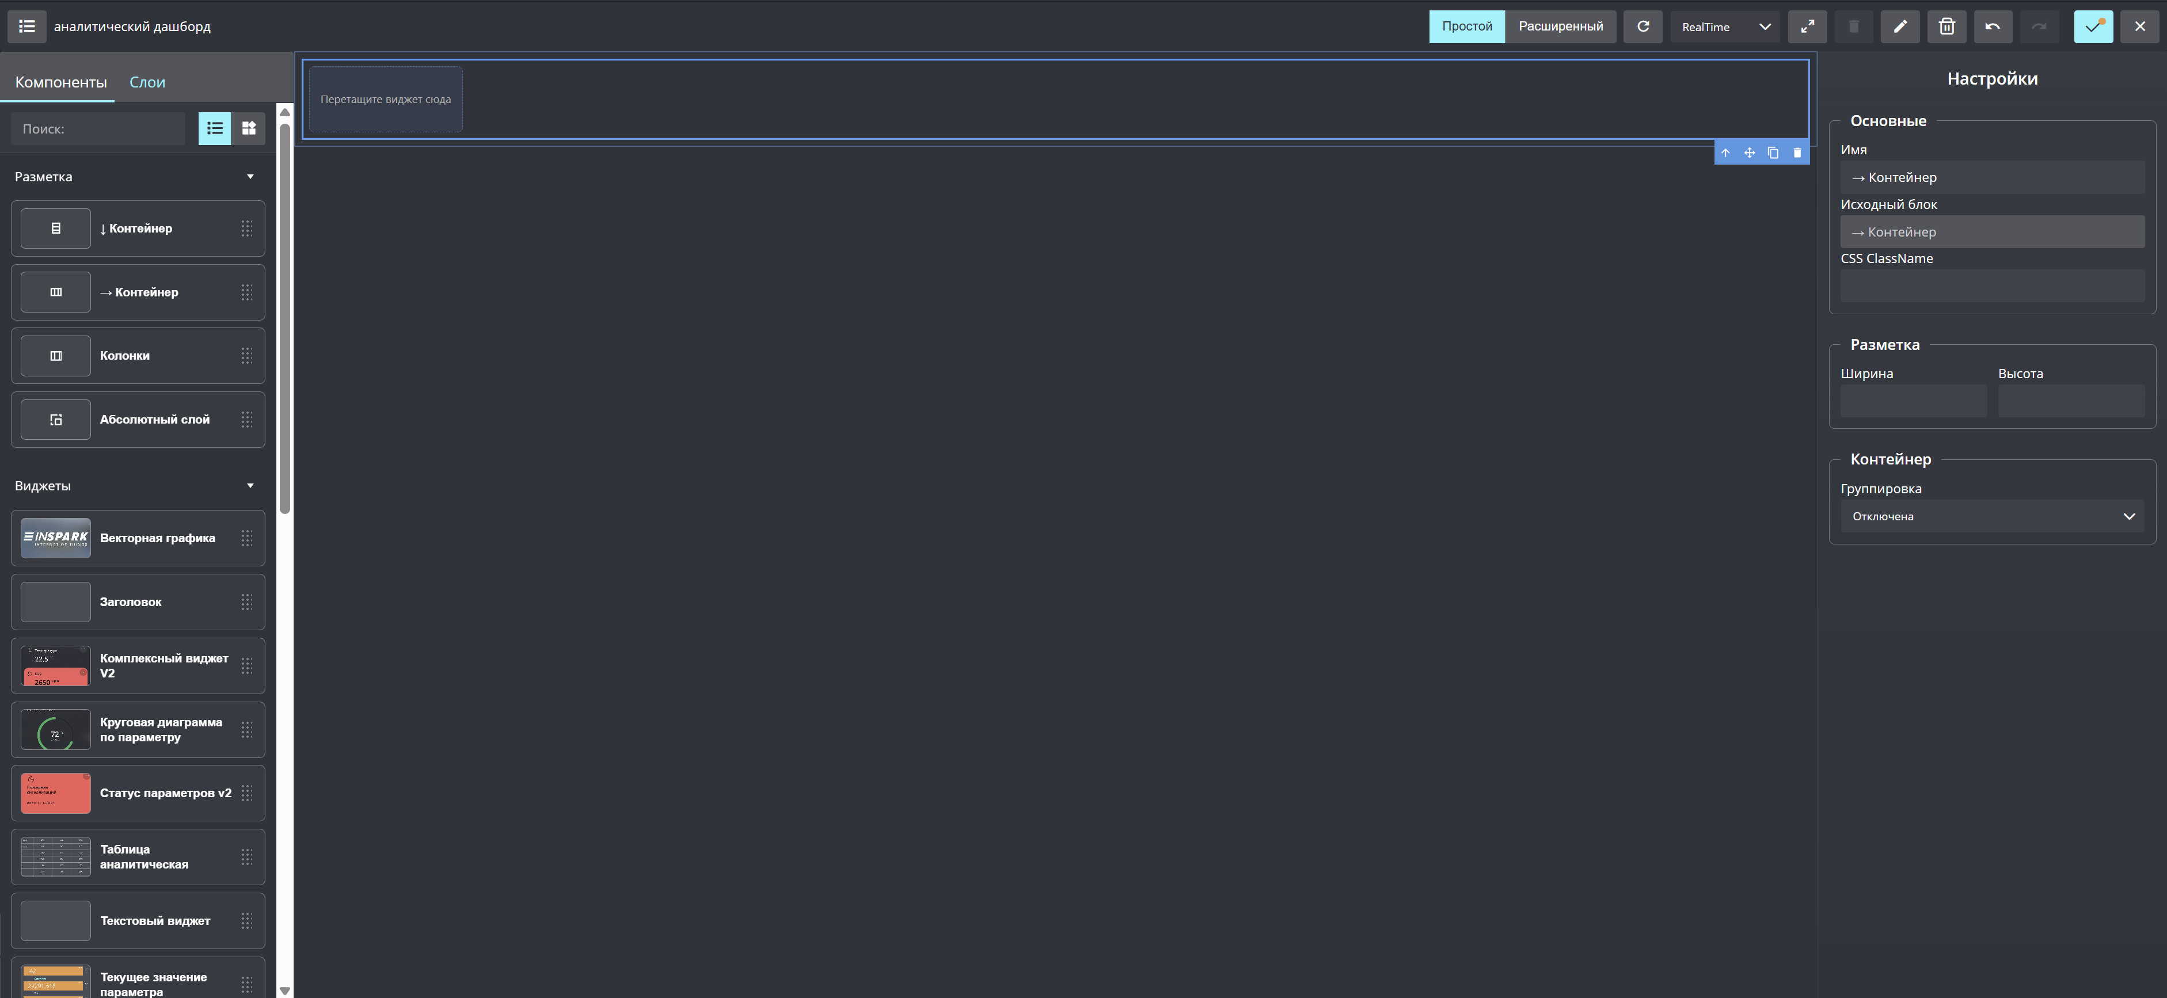
Task: Click the save checkmark icon
Action: click(2093, 26)
